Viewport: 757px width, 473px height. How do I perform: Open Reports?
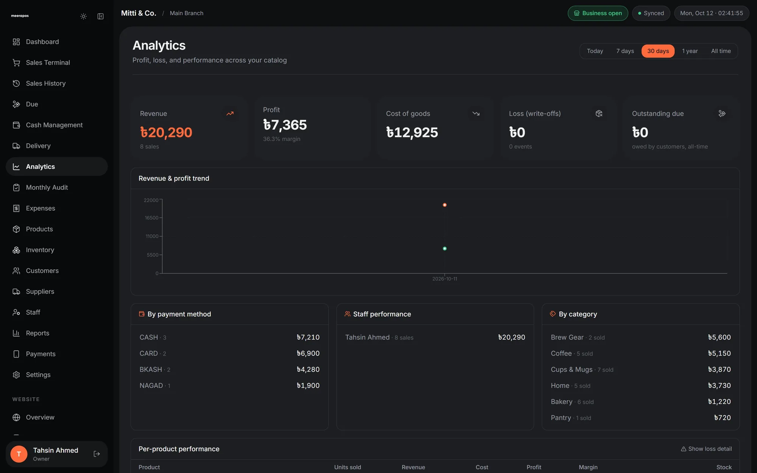click(57, 333)
